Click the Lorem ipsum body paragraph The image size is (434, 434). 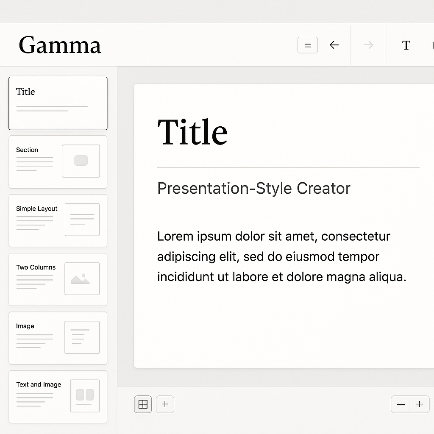pyautogui.click(x=282, y=256)
